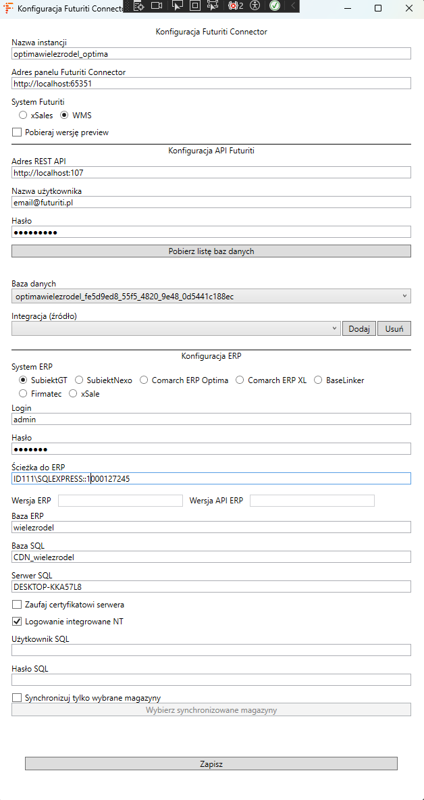Click the Futuriti app icon in title bar
This screenshot has height=800, width=424.
(9, 9)
